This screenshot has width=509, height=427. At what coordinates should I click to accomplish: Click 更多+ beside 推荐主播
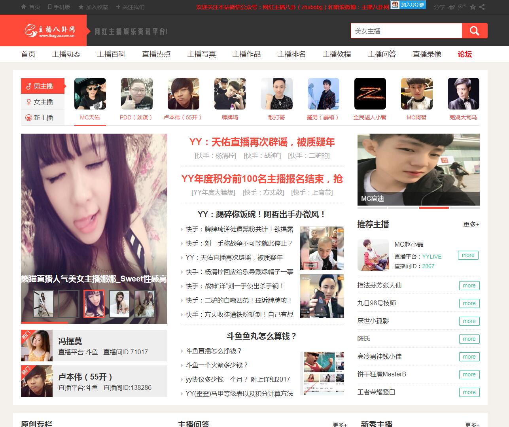pos(471,225)
